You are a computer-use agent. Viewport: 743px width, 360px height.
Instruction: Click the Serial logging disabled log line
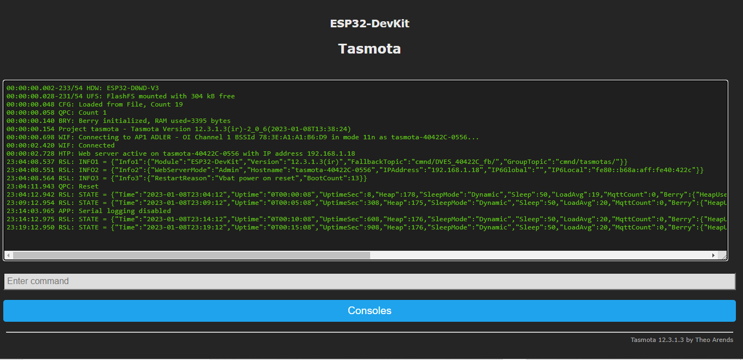click(89, 211)
